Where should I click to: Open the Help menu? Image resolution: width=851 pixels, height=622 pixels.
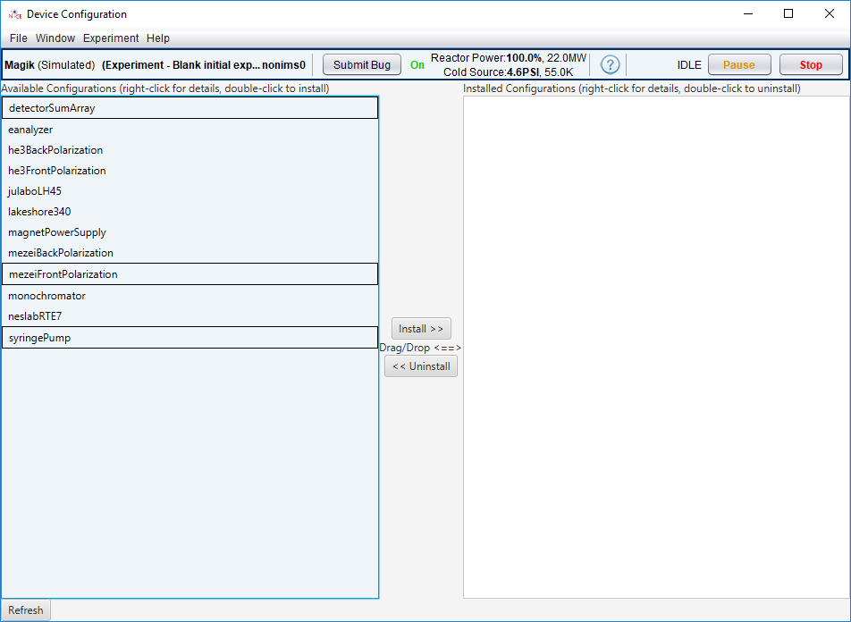pos(158,38)
